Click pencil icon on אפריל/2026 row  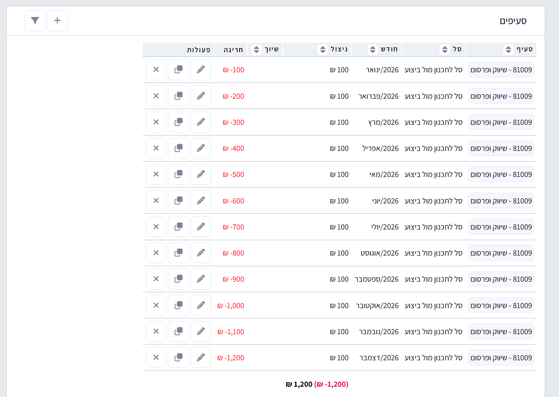pyautogui.click(x=201, y=148)
